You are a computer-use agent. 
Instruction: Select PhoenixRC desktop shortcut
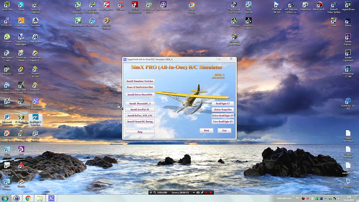pos(35,87)
